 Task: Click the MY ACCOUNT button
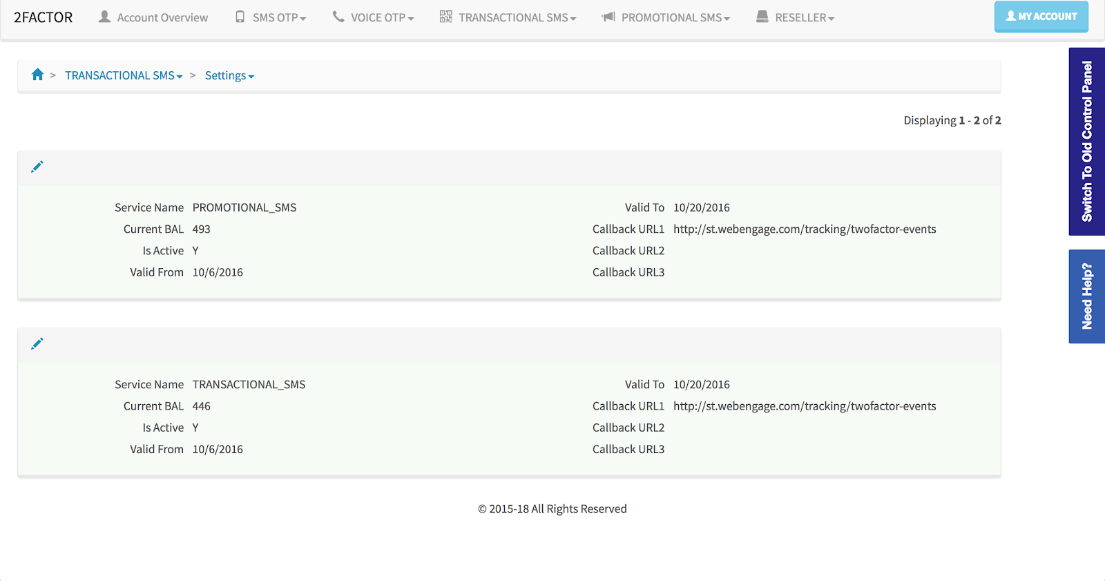(x=1041, y=17)
